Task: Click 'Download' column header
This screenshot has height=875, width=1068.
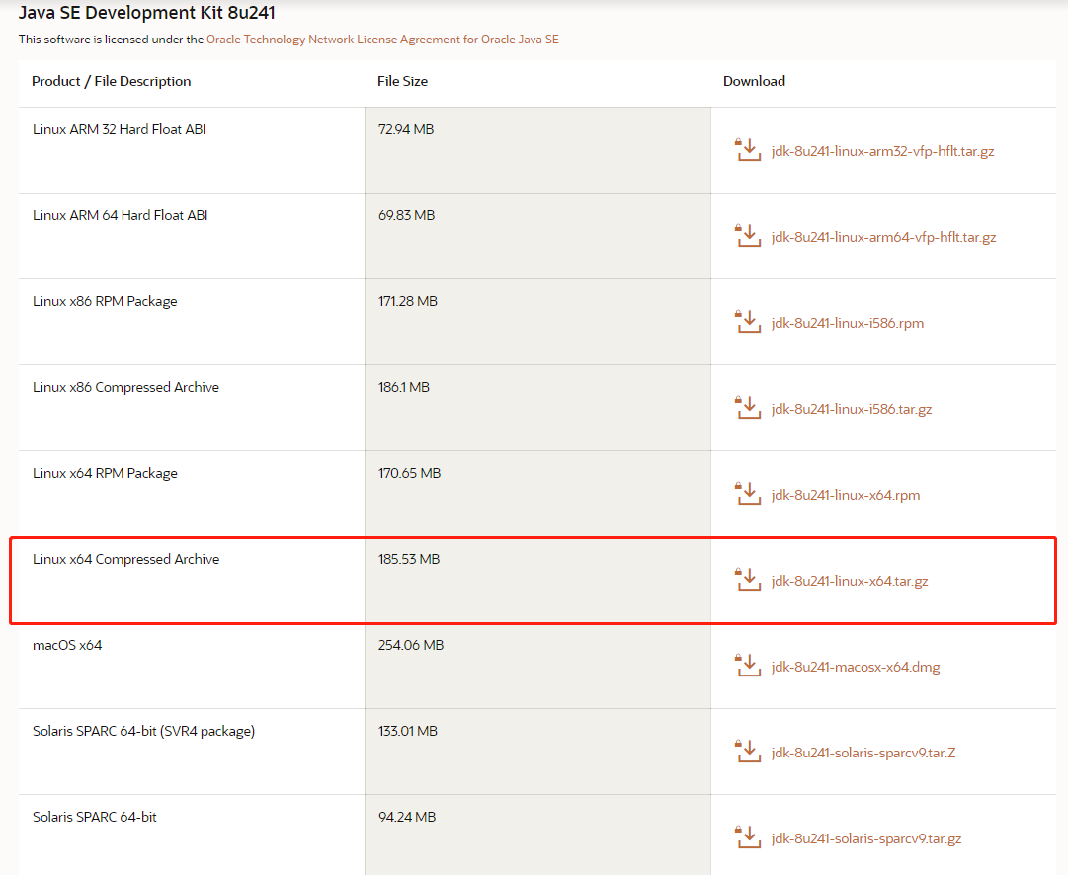Action: coord(754,81)
